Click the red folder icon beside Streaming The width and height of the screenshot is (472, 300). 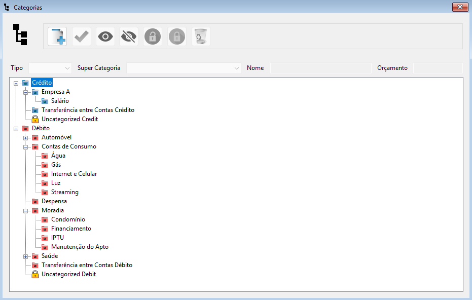click(45, 192)
